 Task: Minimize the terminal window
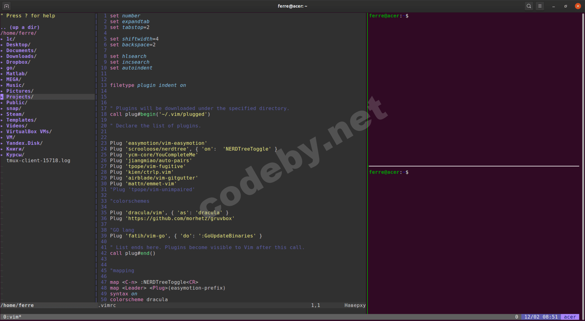(x=554, y=6)
